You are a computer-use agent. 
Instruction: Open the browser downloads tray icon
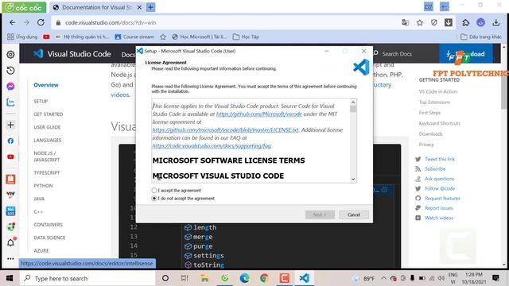click(496, 23)
